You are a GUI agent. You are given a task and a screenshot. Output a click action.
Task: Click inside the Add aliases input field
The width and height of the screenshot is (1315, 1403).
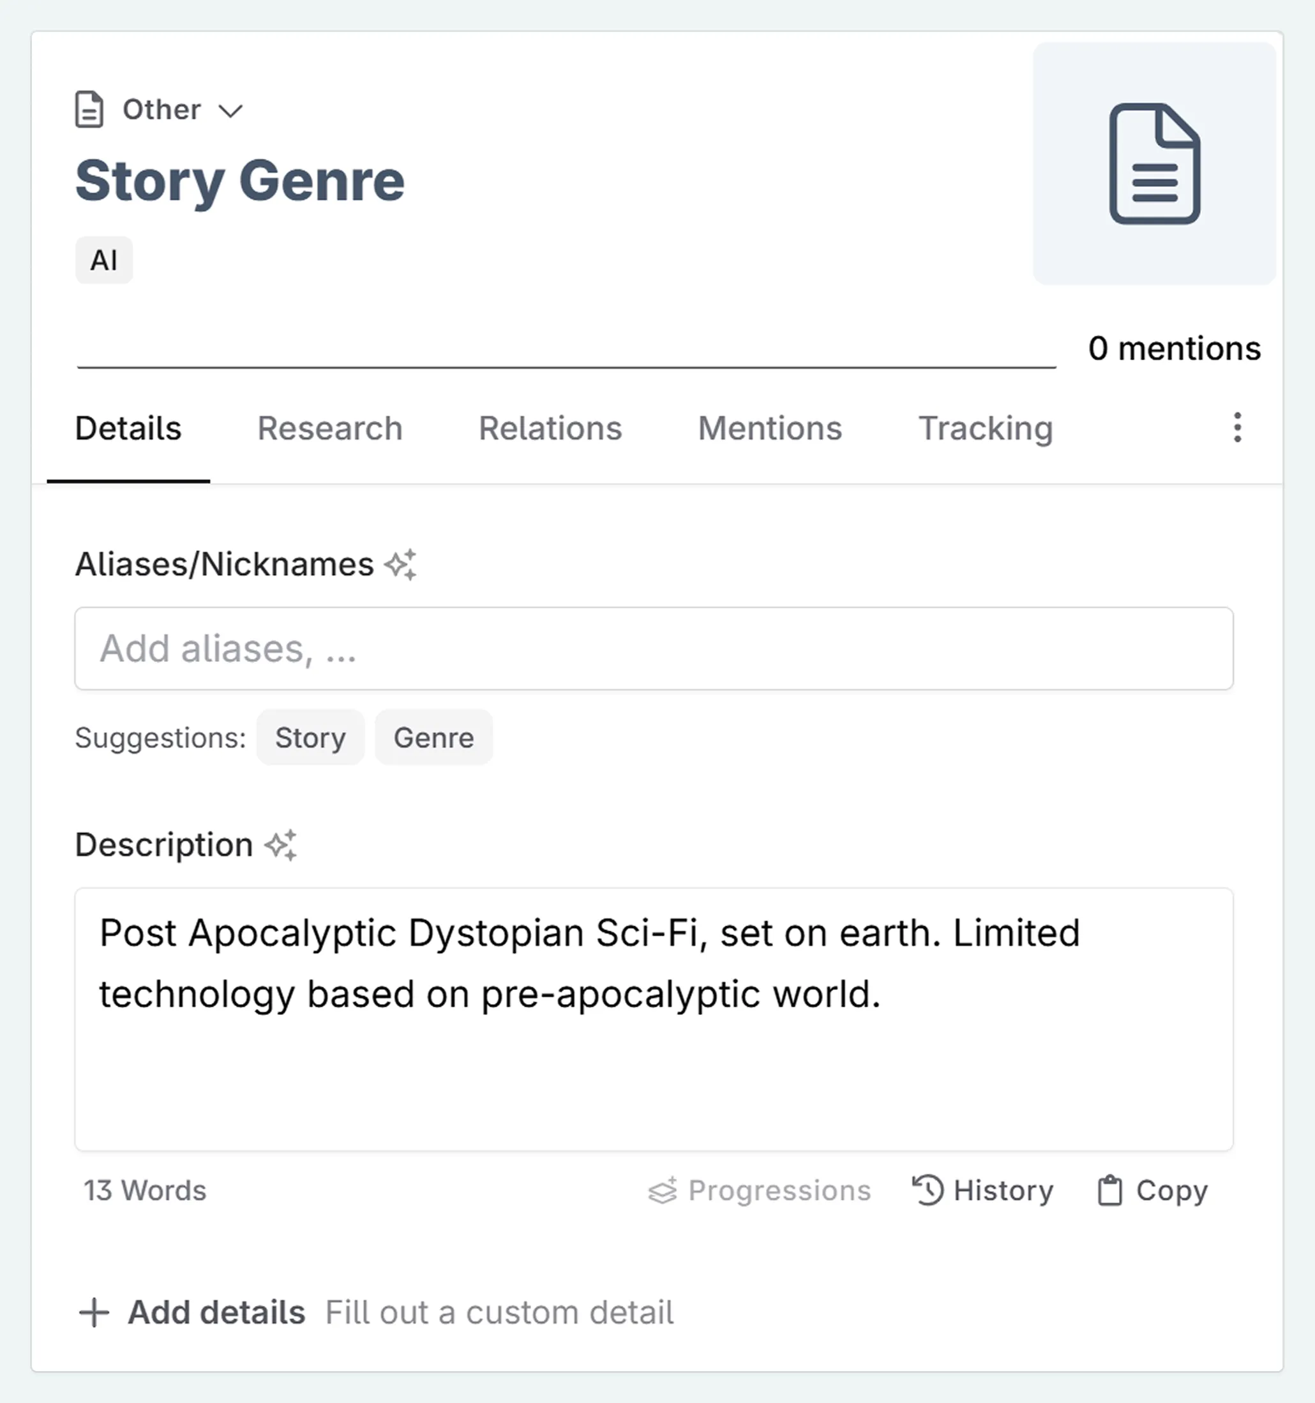pyautogui.click(x=654, y=649)
